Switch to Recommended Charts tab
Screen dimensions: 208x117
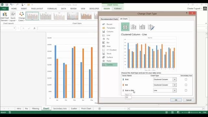click(110, 19)
